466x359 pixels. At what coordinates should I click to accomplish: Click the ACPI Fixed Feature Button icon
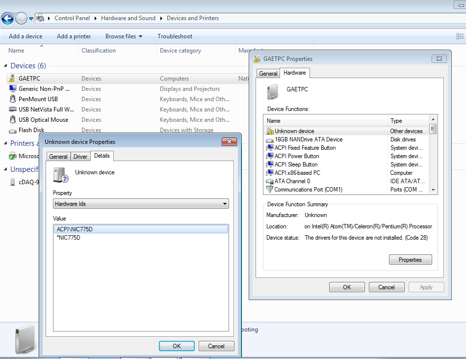click(270, 148)
